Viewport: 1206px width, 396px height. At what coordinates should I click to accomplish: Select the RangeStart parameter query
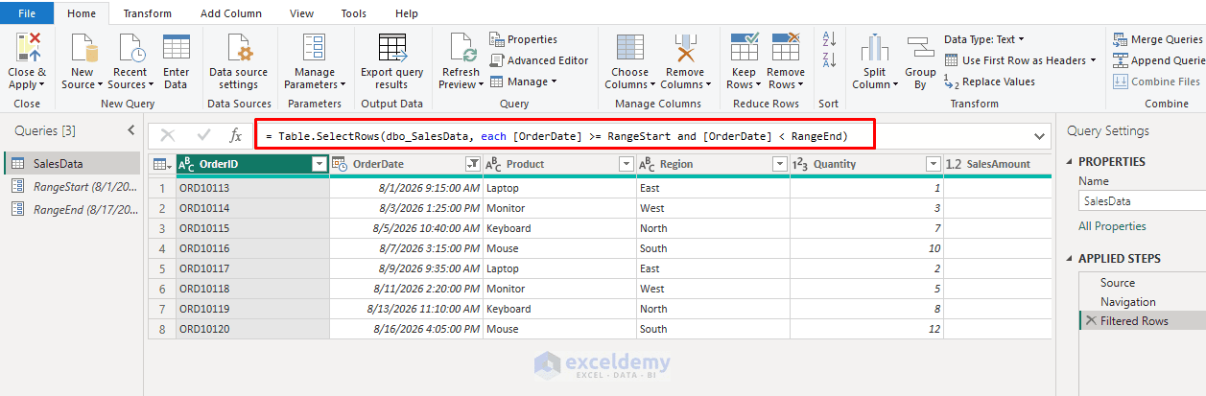[72, 186]
